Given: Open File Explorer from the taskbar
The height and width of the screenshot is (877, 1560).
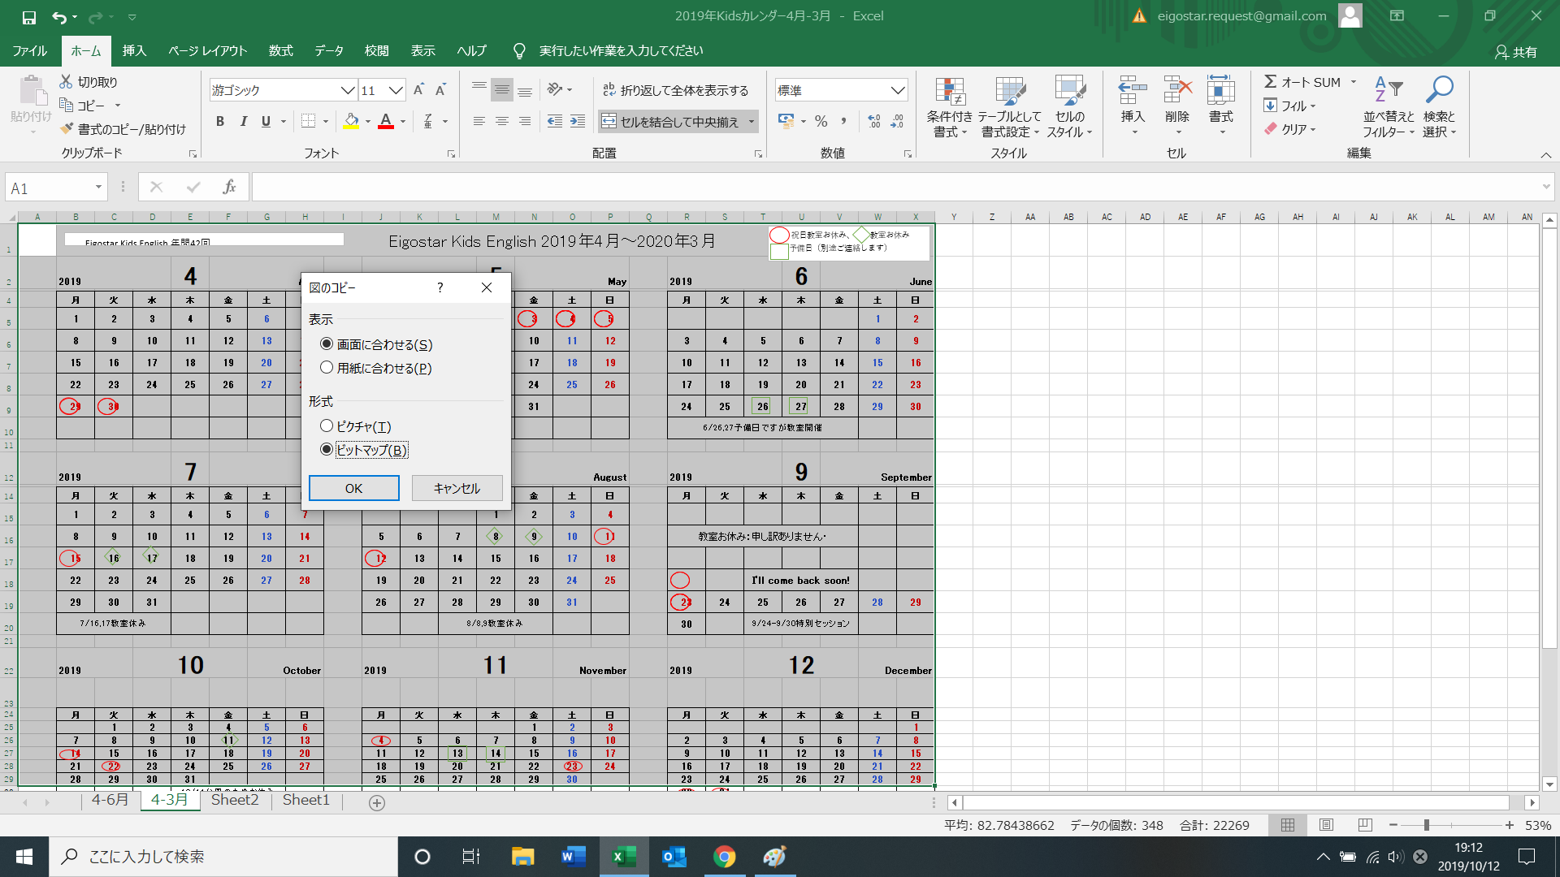Looking at the screenshot, I should (523, 857).
